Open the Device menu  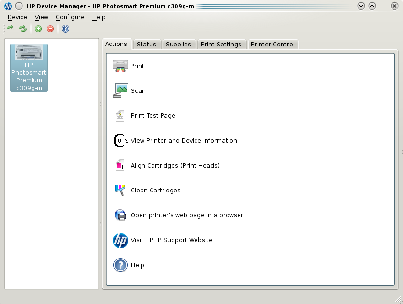[17, 17]
